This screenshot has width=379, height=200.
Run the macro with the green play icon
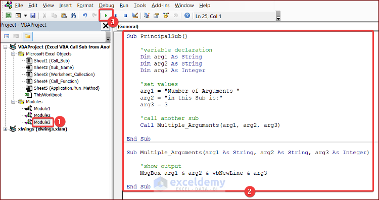tap(106, 16)
